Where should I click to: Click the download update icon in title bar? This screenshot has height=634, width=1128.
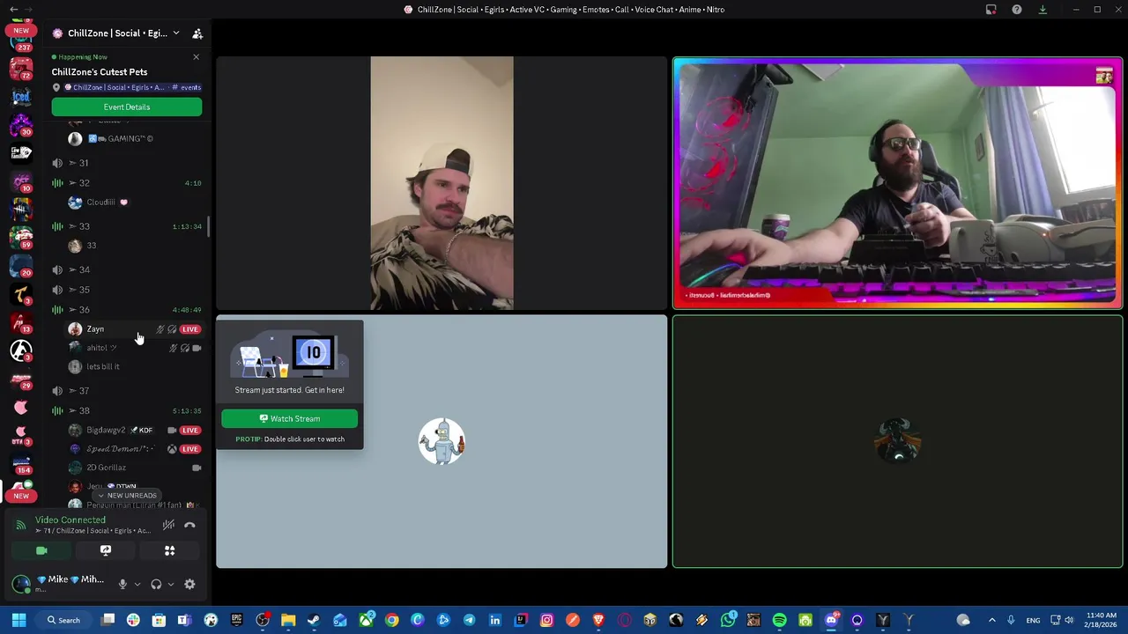(x=1043, y=10)
